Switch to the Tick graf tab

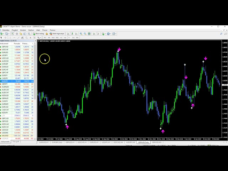(16, 141)
